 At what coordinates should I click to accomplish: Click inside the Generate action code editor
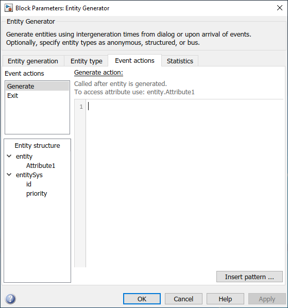coord(184,183)
